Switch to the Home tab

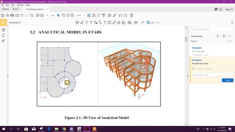(x=6, y=9)
